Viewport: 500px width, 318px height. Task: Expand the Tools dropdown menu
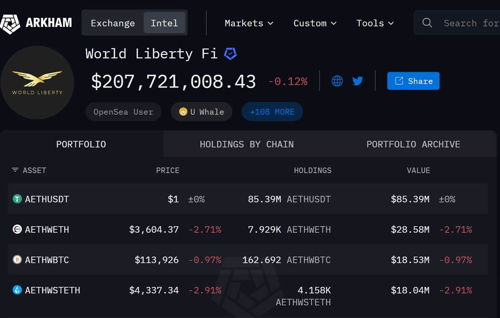375,23
